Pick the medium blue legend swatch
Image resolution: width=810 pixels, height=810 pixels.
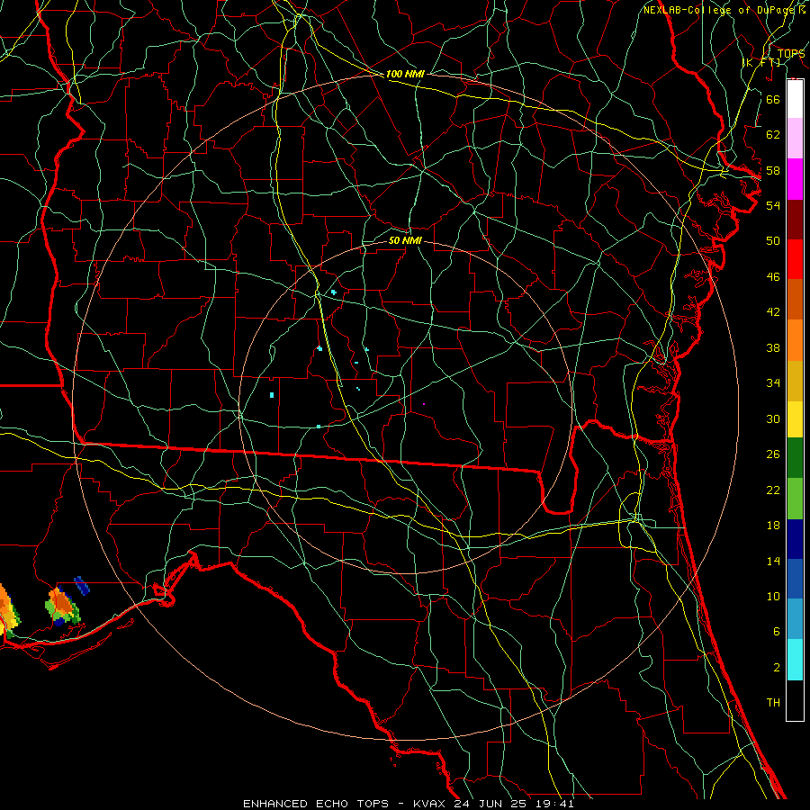point(795,579)
